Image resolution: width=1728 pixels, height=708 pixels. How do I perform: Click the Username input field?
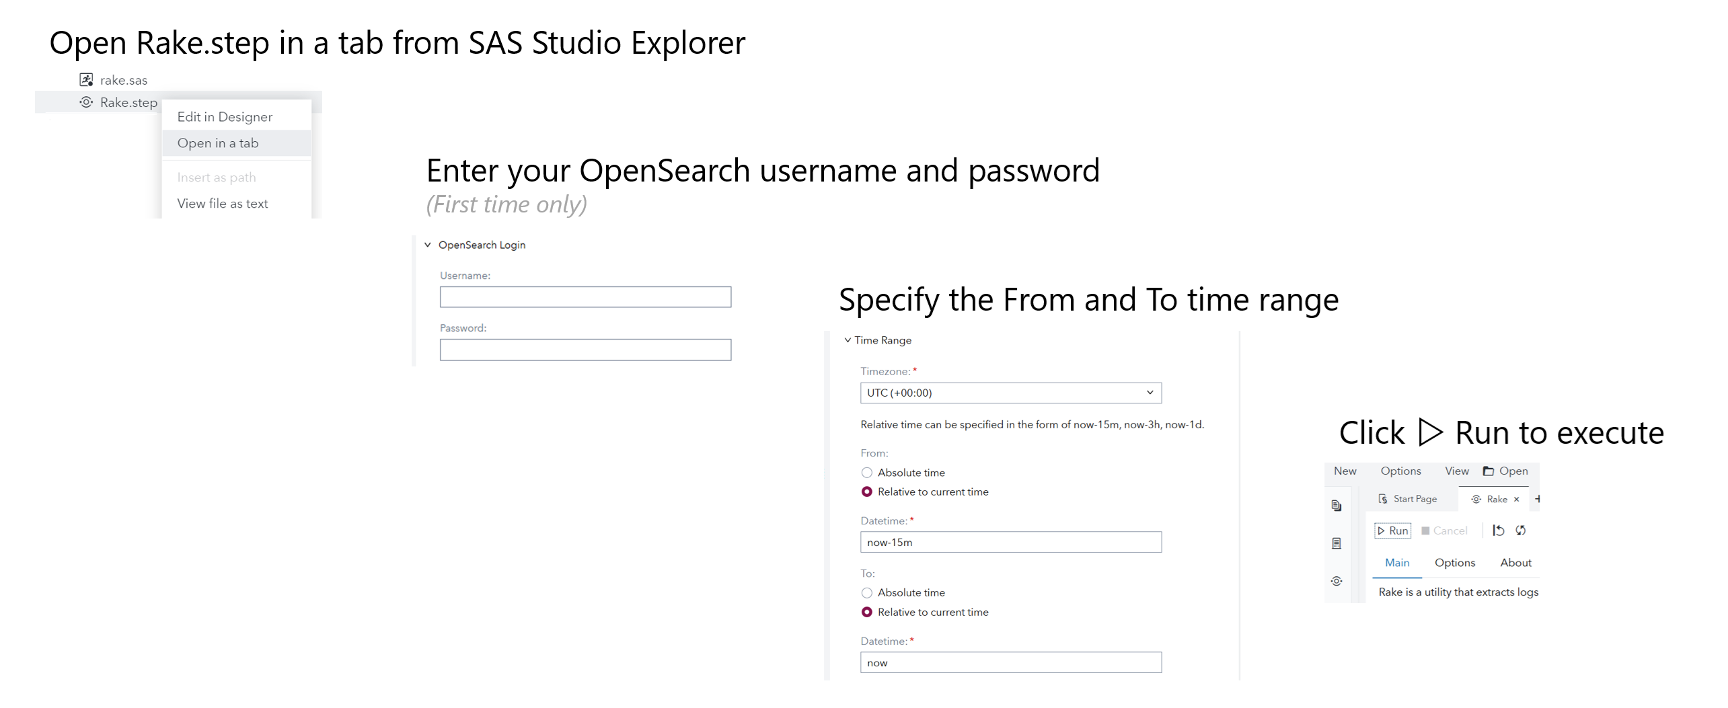click(585, 297)
